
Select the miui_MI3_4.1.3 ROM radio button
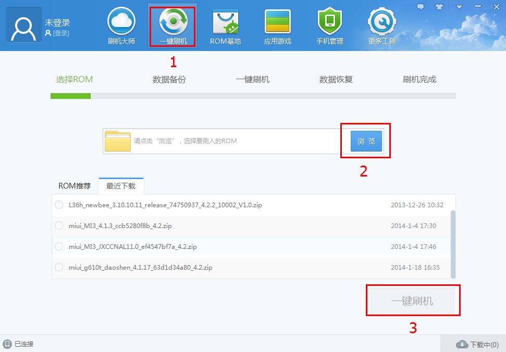59,225
